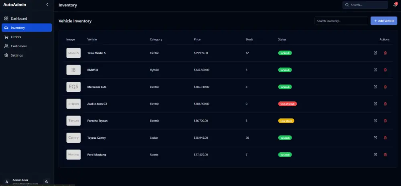Image resolution: width=401 pixels, height=186 pixels.
Task: Delete the BMW i8 row
Action: click(385, 70)
